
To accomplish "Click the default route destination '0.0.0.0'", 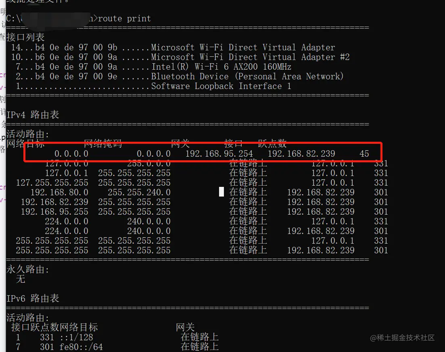I will [x=71, y=154].
